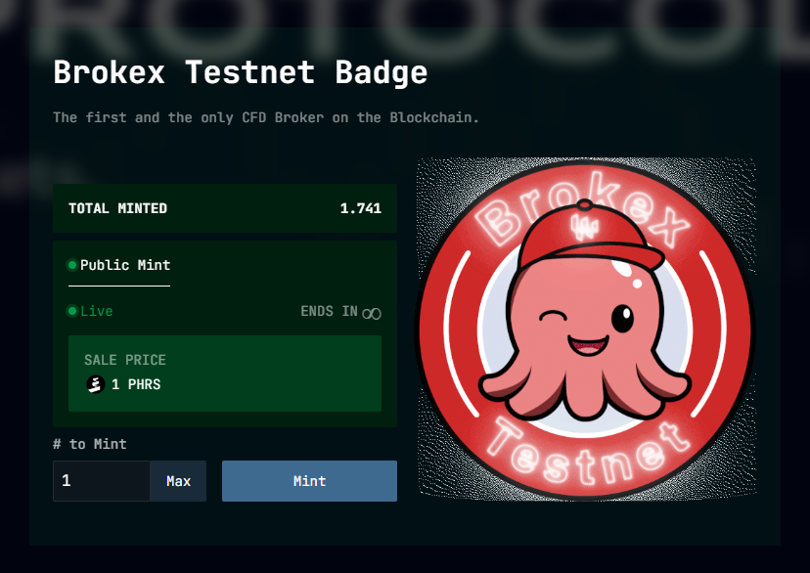Click the infinity symbol after ENDS IN
810x573 pixels.
coord(372,313)
